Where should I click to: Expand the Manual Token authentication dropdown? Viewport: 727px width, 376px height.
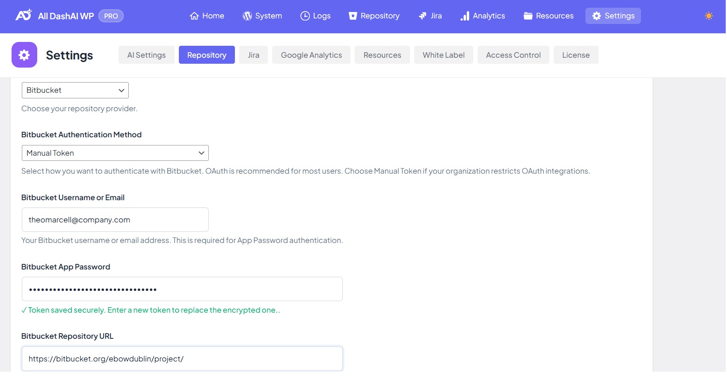point(115,153)
